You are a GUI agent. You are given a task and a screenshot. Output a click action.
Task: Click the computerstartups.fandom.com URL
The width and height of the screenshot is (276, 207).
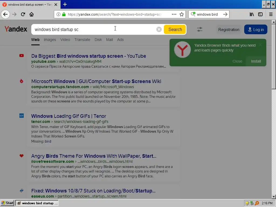tap(60, 87)
